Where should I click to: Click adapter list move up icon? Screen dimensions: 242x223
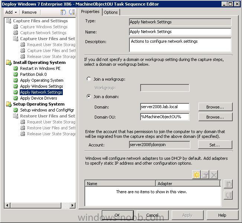(x=228, y=184)
